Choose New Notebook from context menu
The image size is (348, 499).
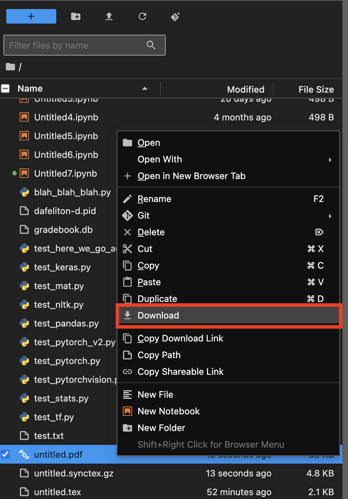coord(228,411)
